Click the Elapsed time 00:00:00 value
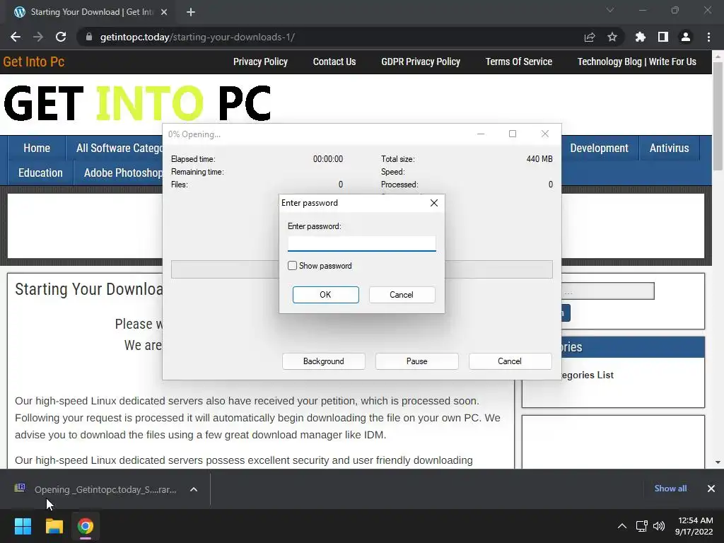 (x=328, y=159)
